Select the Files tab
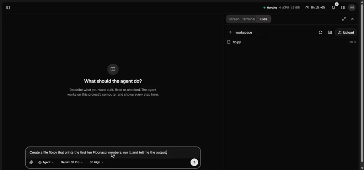Screen dimensions: 364x170 tap(263, 19)
